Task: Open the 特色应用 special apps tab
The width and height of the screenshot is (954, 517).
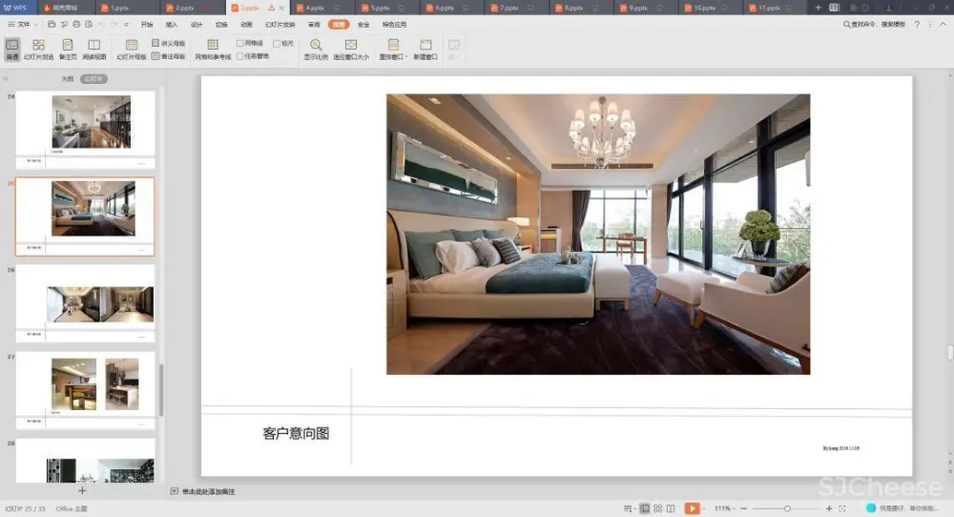Action: pos(394,25)
